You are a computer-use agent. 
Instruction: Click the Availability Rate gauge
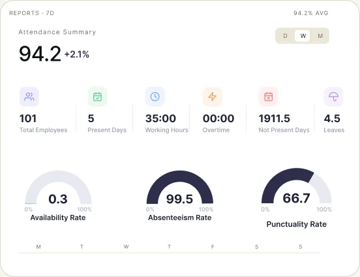58,187
